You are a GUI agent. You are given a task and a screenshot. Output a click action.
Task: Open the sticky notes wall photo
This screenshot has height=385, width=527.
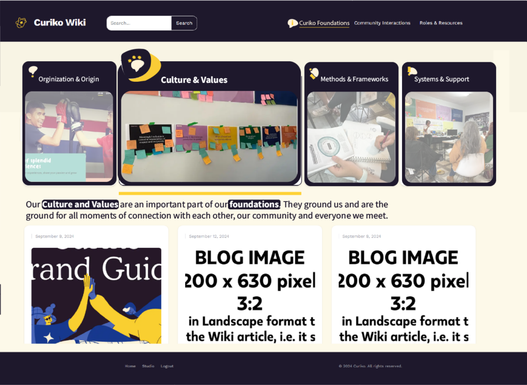[x=209, y=136]
